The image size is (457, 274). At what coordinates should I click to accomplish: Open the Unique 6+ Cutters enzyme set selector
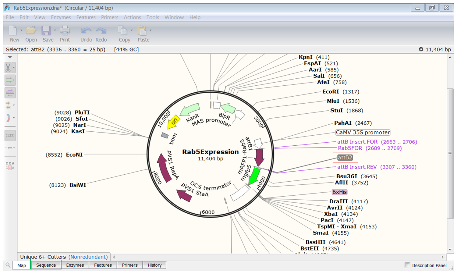point(64,257)
